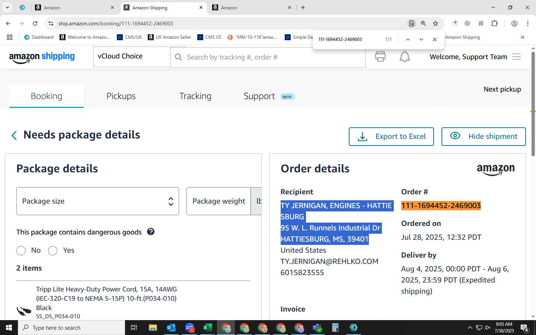Click the highlighted order number 111-1694452-2469003
The width and height of the screenshot is (536, 335).
(x=441, y=205)
